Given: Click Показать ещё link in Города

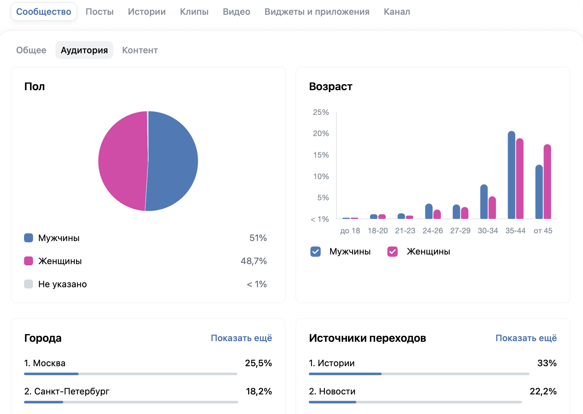Looking at the screenshot, I should click(241, 338).
